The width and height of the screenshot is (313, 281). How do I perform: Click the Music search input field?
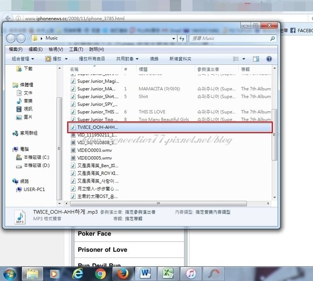pyautogui.click(x=230, y=38)
